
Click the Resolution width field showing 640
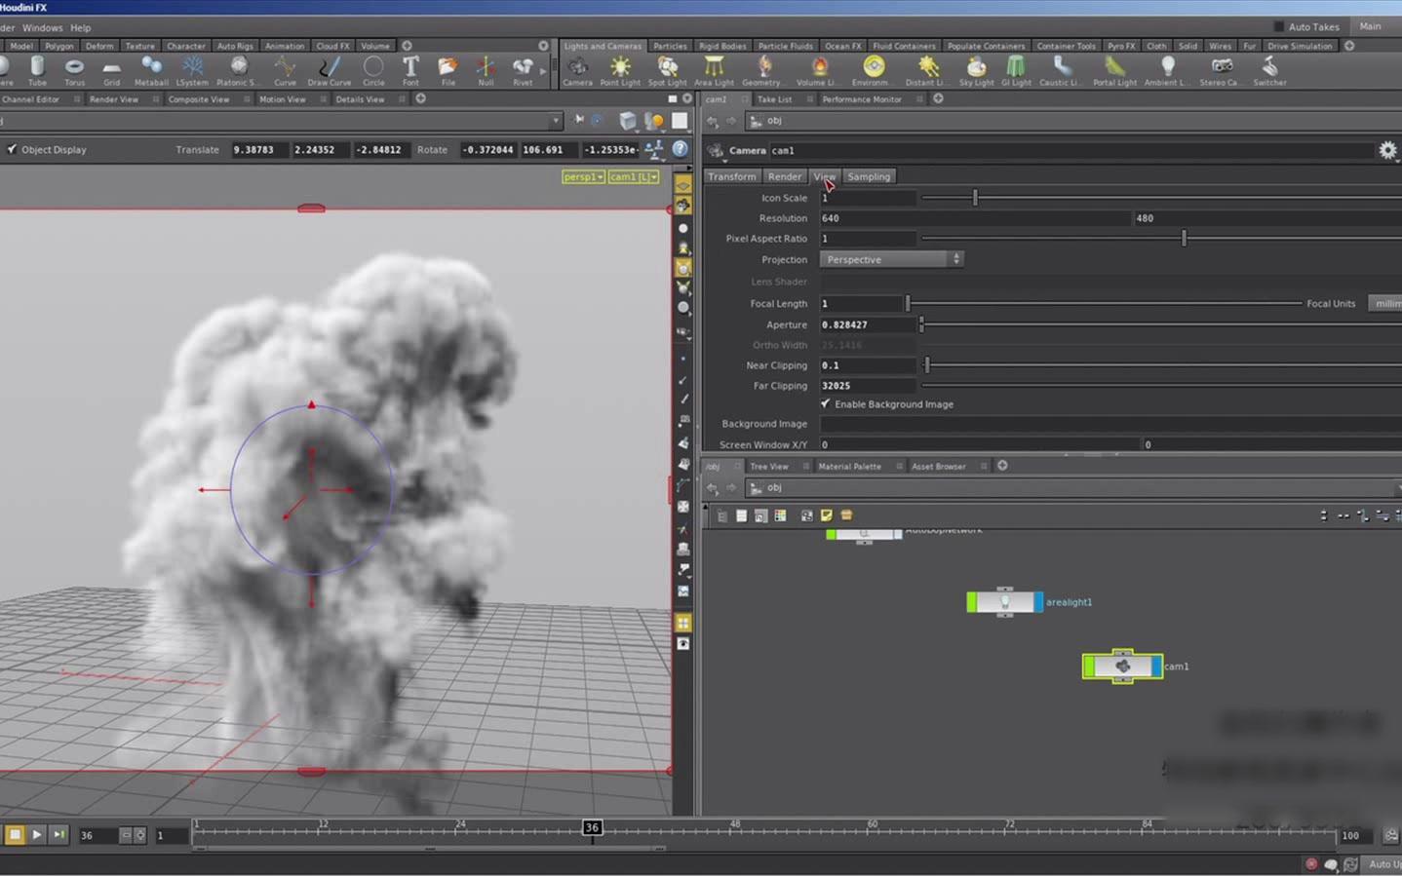(975, 218)
